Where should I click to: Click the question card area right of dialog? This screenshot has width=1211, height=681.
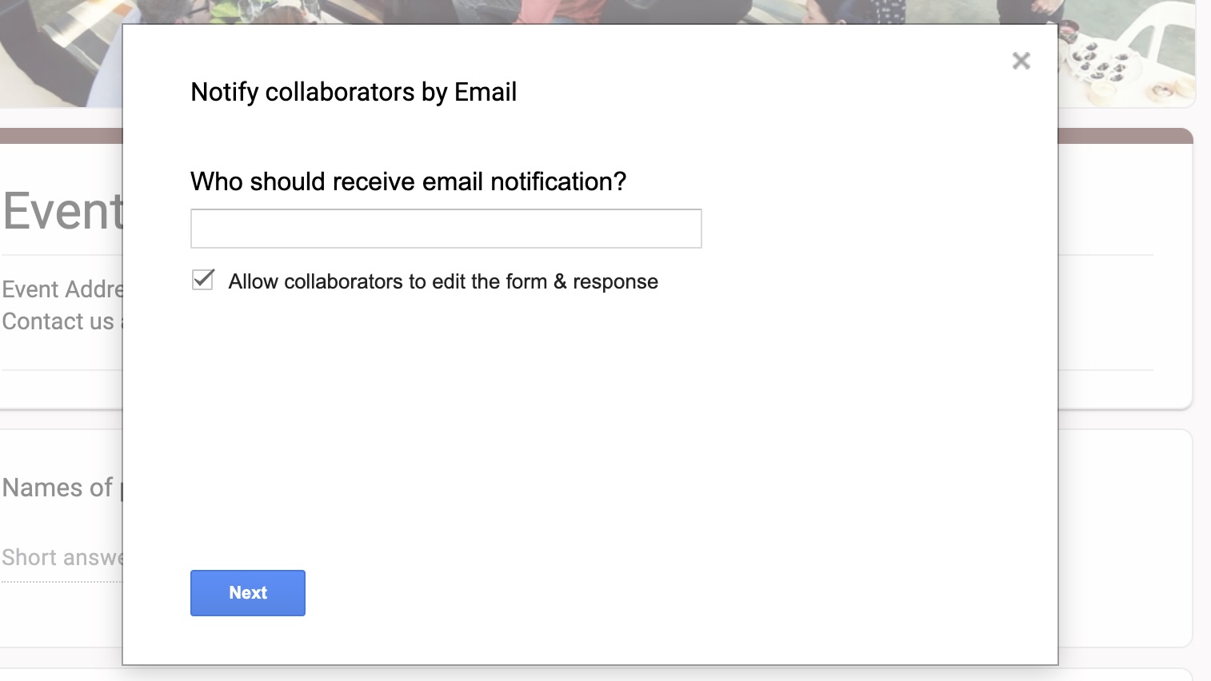click(1124, 536)
